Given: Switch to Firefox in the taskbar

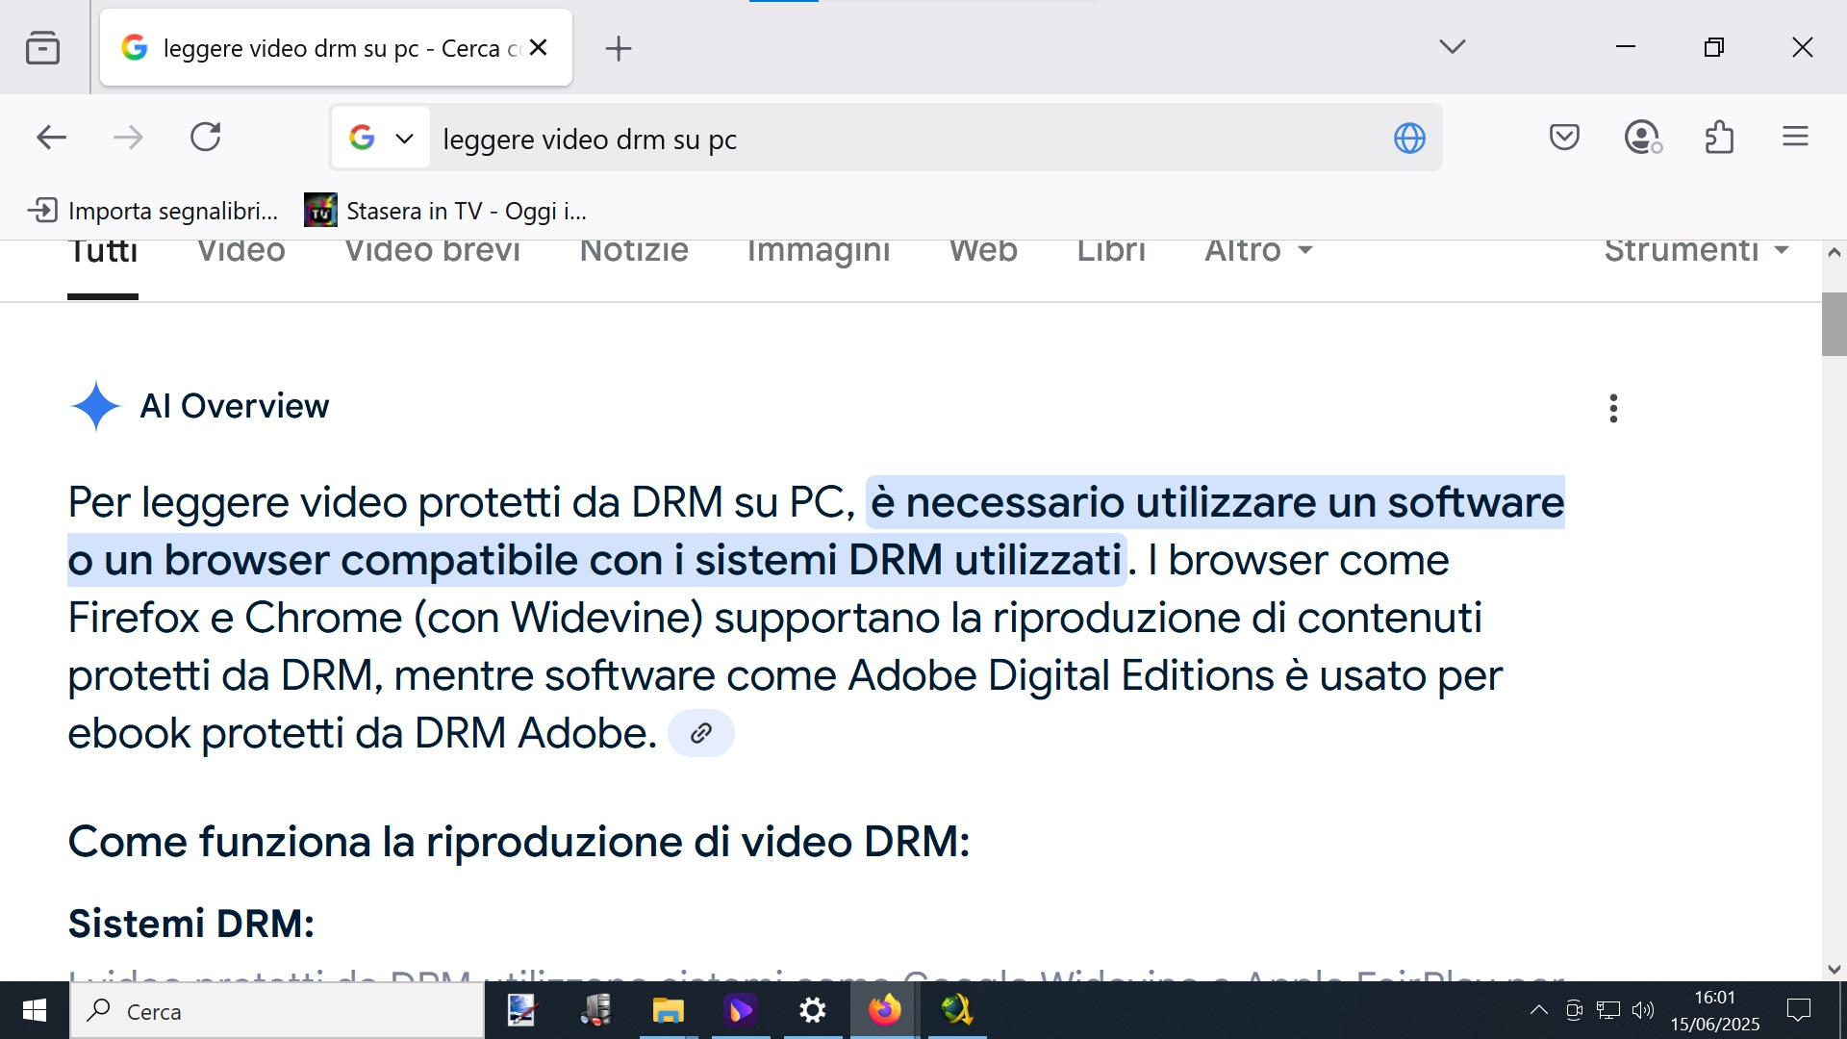Looking at the screenshot, I should [885, 1010].
